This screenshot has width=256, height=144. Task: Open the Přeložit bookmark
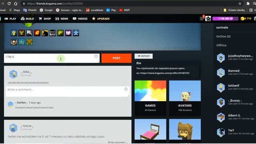tap(30, 10)
